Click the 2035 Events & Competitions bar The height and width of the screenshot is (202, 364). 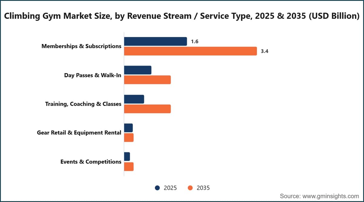coord(129,166)
